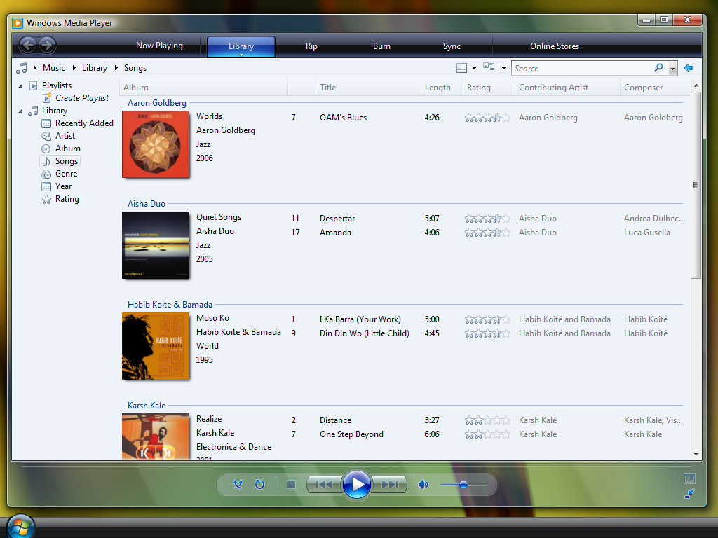718x538 pixels.
Task: Click the Back navigation arrow button
Action: [28, 46]
